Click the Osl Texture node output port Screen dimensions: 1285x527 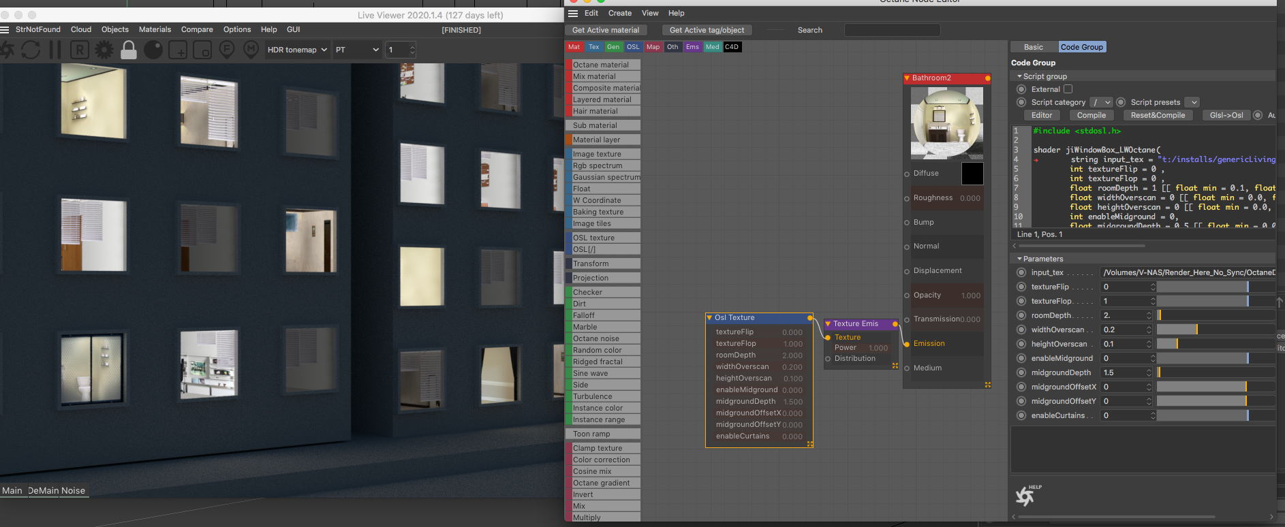tap(810, 318)
